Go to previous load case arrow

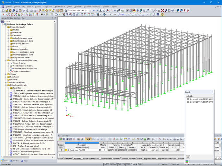point(94,10)
